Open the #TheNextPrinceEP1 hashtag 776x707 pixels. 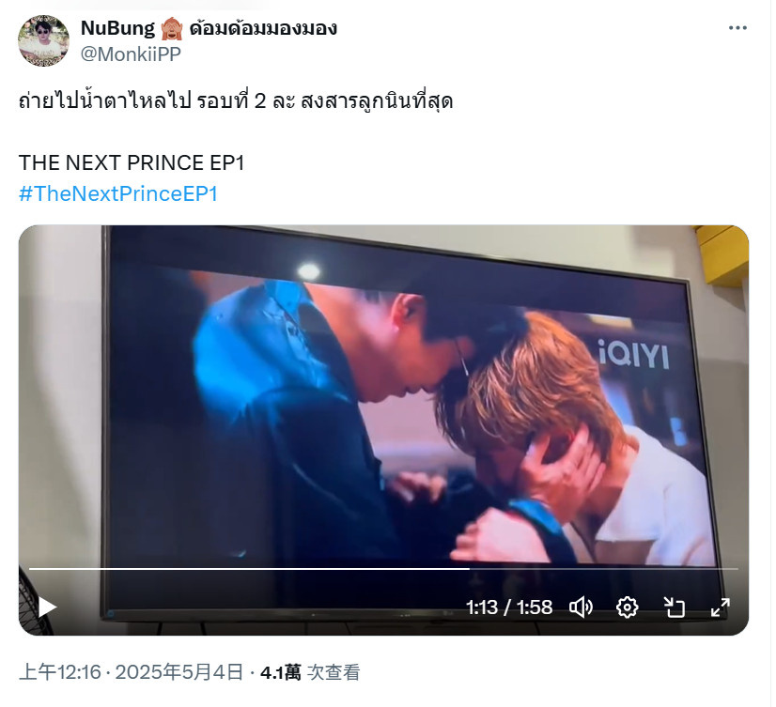click(118, 193)
